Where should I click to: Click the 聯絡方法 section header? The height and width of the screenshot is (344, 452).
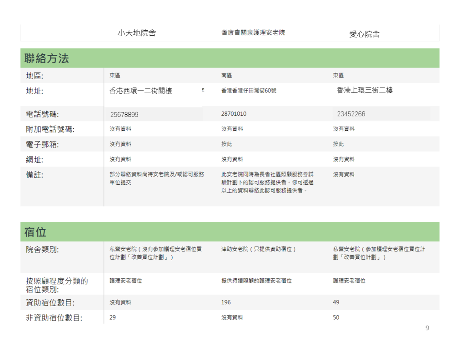[230, 58]
